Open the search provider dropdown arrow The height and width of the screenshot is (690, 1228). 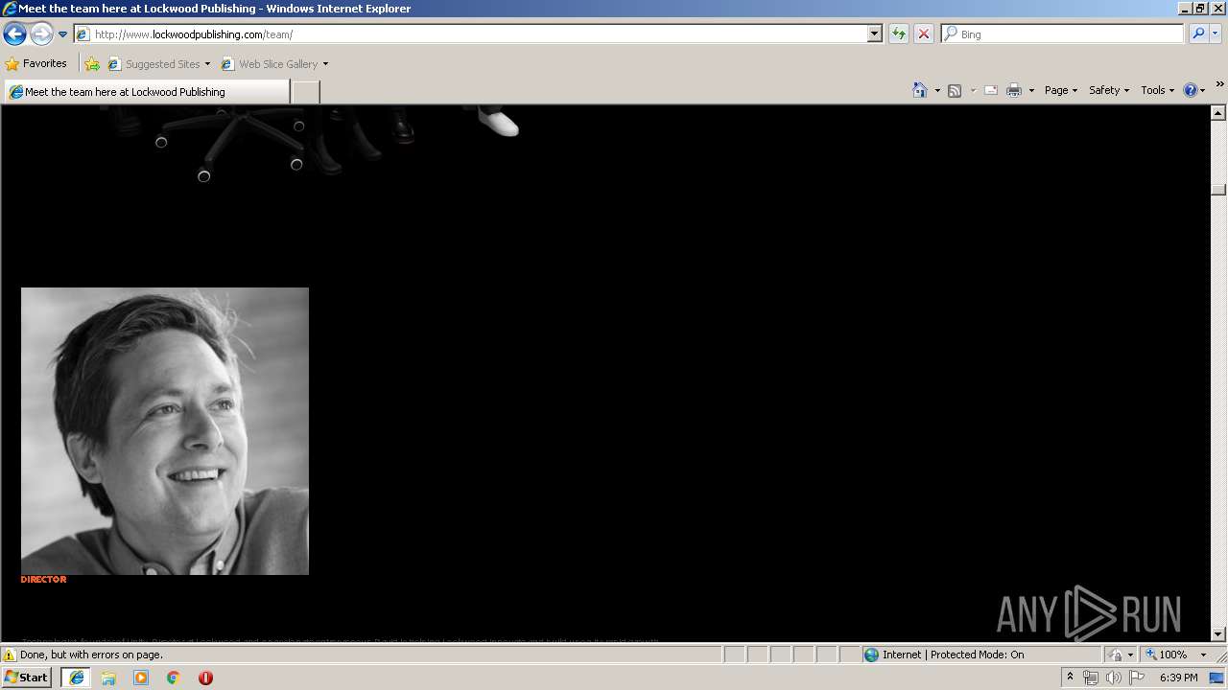1216,34
